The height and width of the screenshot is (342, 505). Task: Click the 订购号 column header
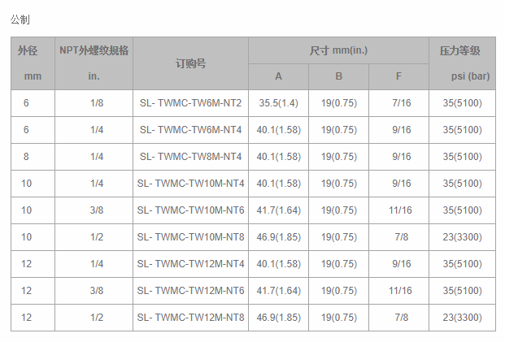(190, 63)
